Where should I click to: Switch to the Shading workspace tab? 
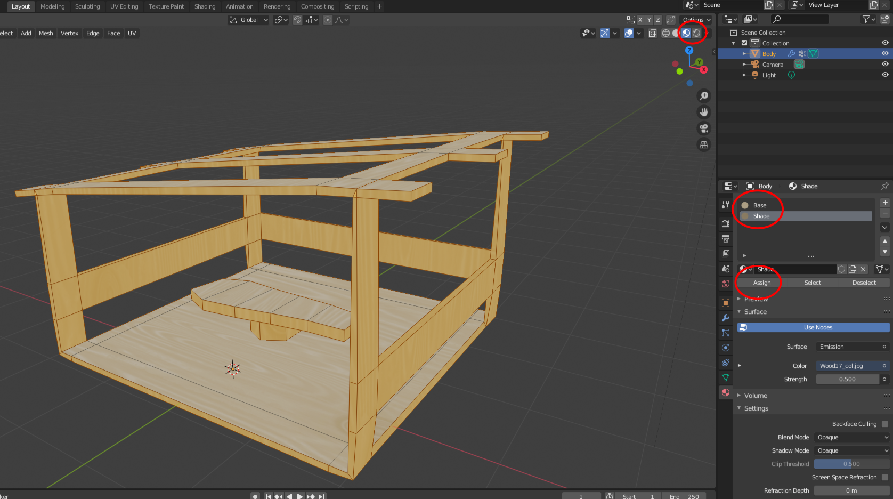[205, 6]
